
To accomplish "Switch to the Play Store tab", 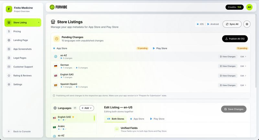I will tap(157, 119).
